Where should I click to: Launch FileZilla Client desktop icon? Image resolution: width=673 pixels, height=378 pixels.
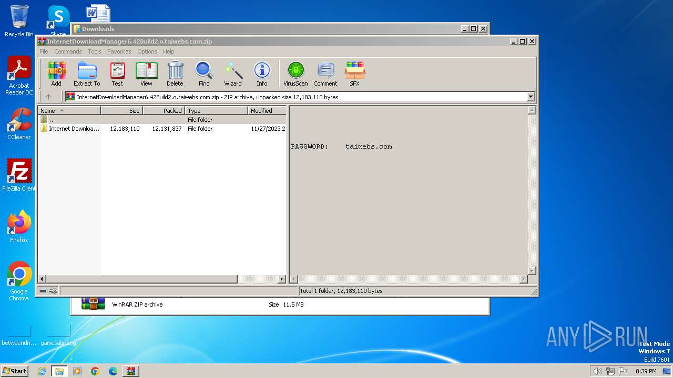[19, 175]
